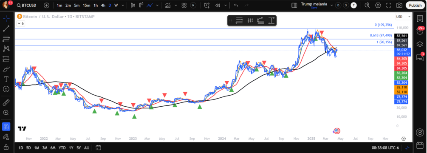This screenshot has height=153, width=427.
Task: Expand the collapsed indicator legend showing 6
Action: coord(21,23)
